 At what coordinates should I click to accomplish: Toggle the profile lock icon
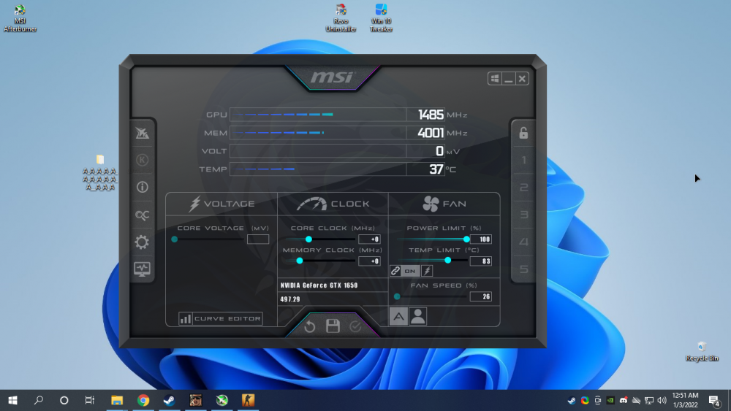click(523, 133)
